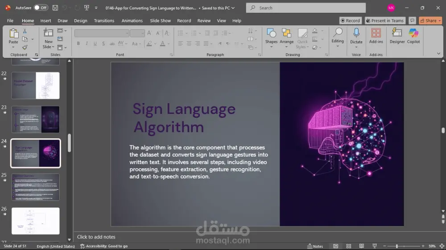446x250 pixels.
Task: Toggle Strikethrough formatting
Action: click(112, 44)
